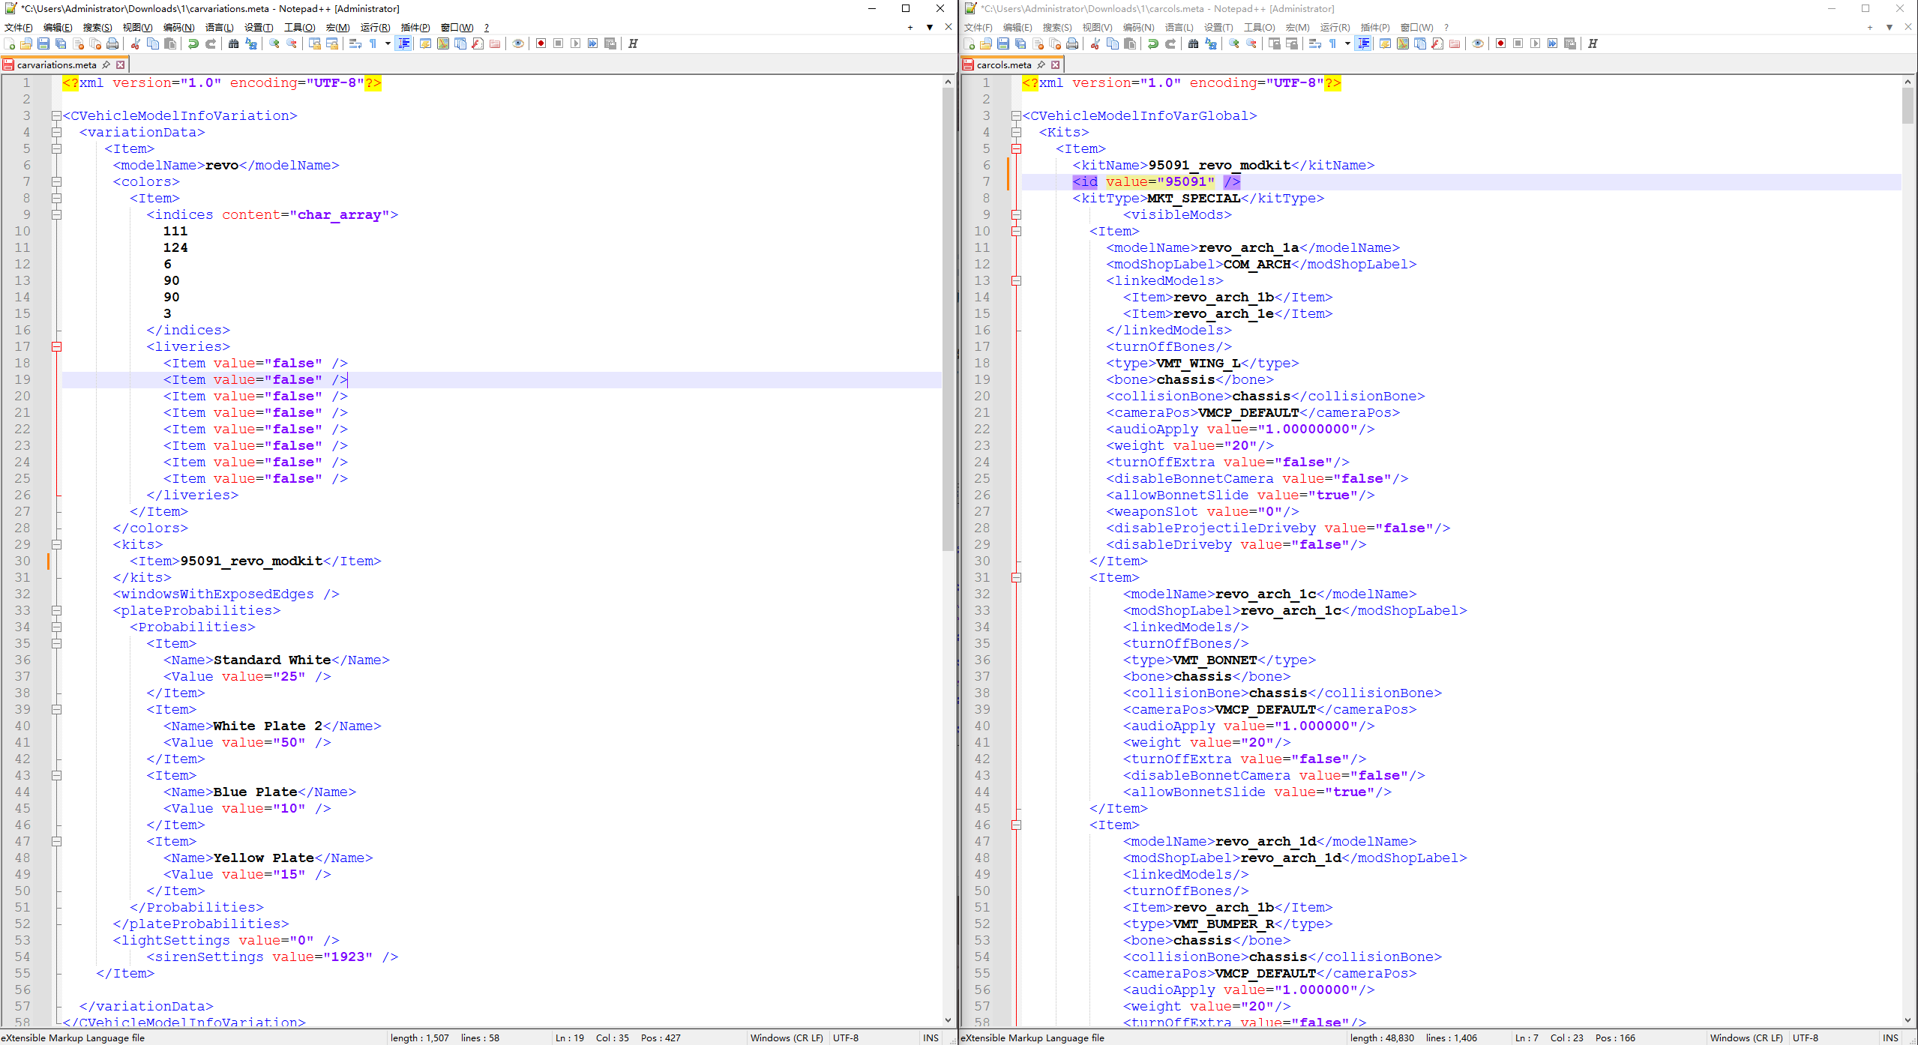1918x1045 pixels.
Task: Save carvariations.meta using the toolbar Save icon
Action: tap(43, 43)
